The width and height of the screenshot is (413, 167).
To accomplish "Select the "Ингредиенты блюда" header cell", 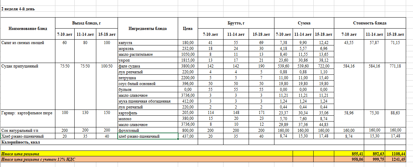I will (148, 29).
